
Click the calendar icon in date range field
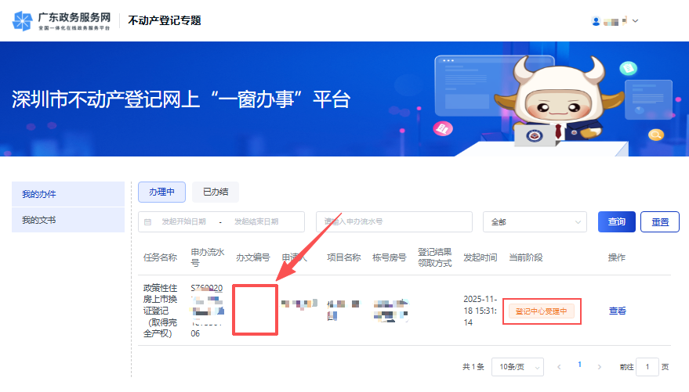coord(147,222)
